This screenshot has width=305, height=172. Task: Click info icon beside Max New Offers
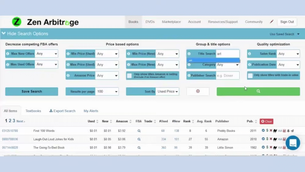point(8,53)
